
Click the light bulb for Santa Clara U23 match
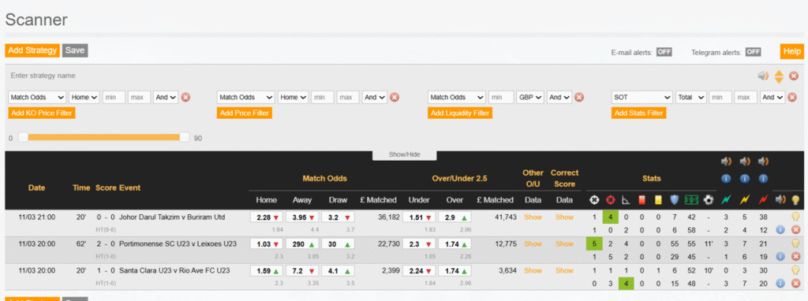tap(795, 270)
